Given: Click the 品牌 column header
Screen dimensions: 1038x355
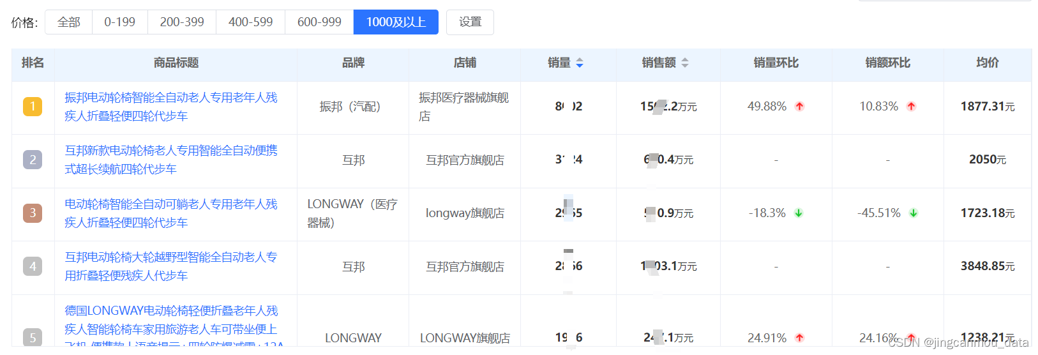Looking at the screenshot, I should (353, 63).
